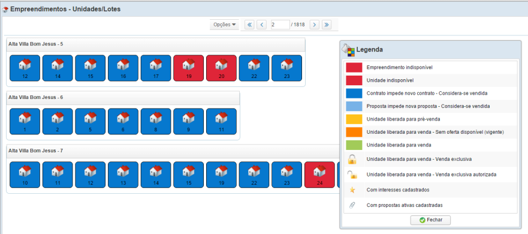The image size is (528, 234).
Task: Click the green Unidade liberada para venda swatch
Action: 354,145
